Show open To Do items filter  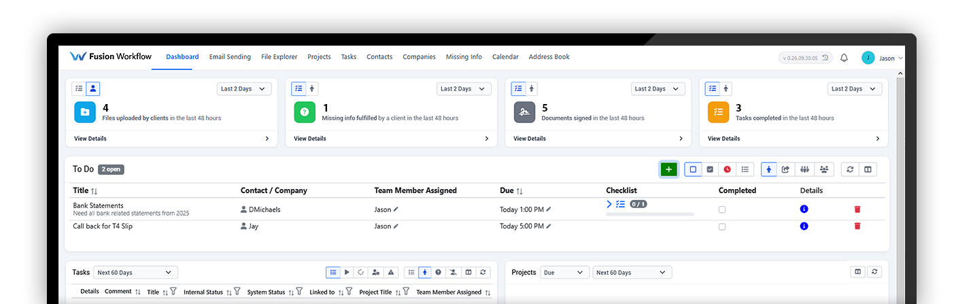click(x=693, y=169)
